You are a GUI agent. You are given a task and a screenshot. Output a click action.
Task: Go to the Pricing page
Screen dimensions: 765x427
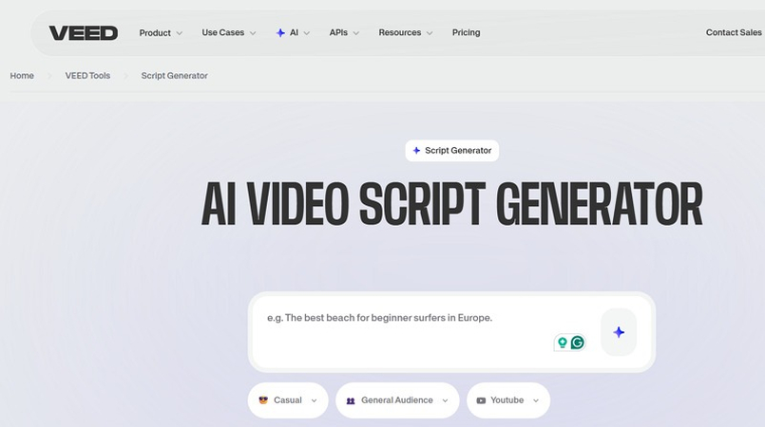pyautogui.click(x=466, y=33)
